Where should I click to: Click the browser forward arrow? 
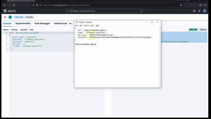9,5
